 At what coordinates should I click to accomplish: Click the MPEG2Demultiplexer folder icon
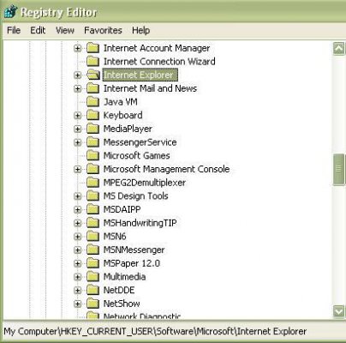92,183
